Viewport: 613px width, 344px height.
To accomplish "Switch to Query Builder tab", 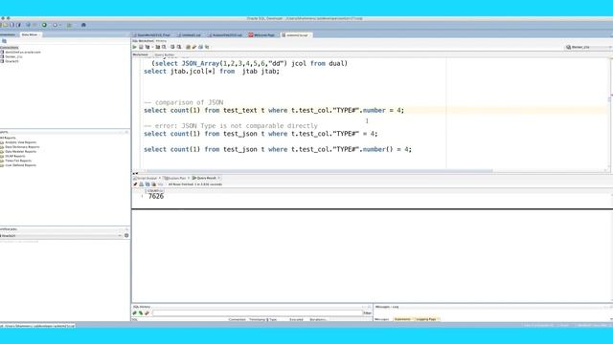I will 164,54.
